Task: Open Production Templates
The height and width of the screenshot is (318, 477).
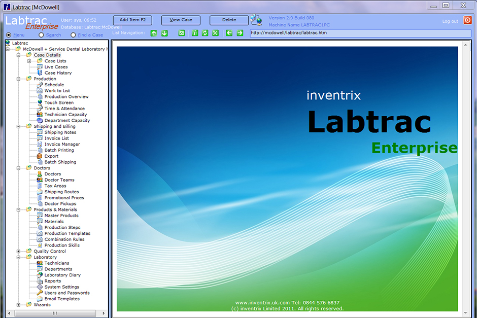Action: (x=67, y=233)
